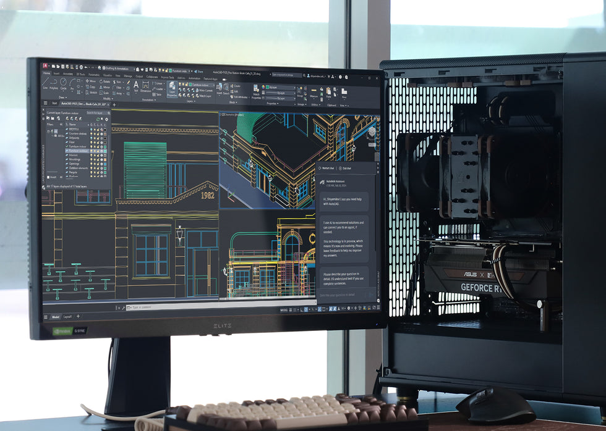Click the Copy tool in the Modify panel

point(89,86)
